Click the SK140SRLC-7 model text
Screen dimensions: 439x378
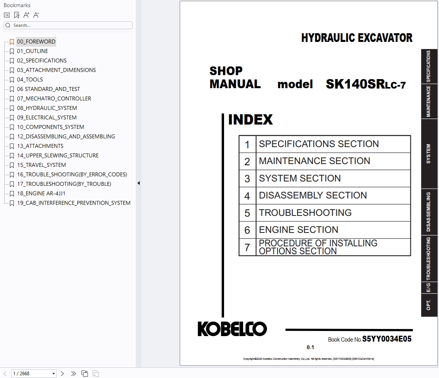click(366, 84)
